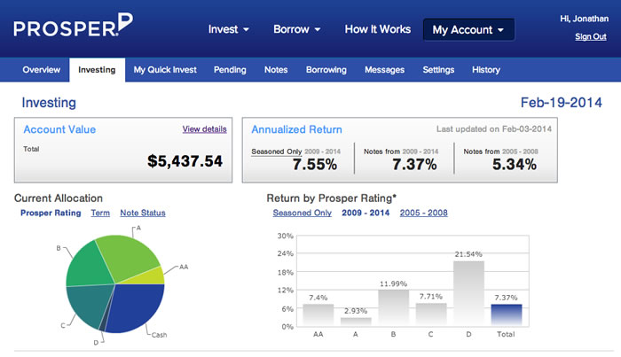Select Seasoned Only return filter
621x357 pixels.
pos(302,213)
